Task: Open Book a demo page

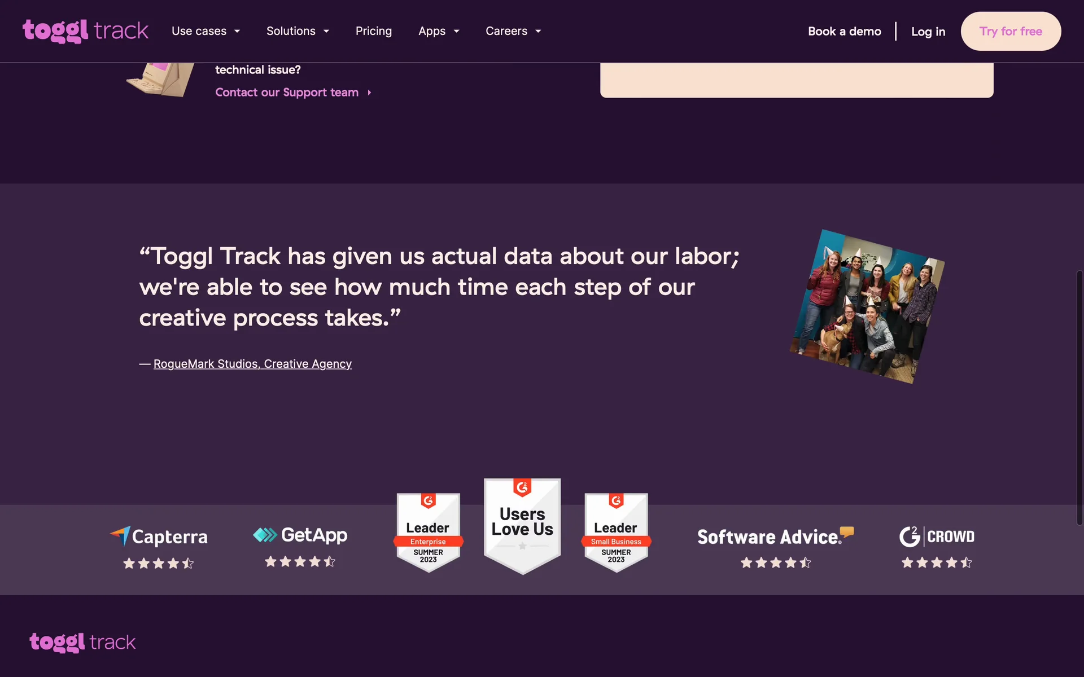Action: tap(844, 32)
